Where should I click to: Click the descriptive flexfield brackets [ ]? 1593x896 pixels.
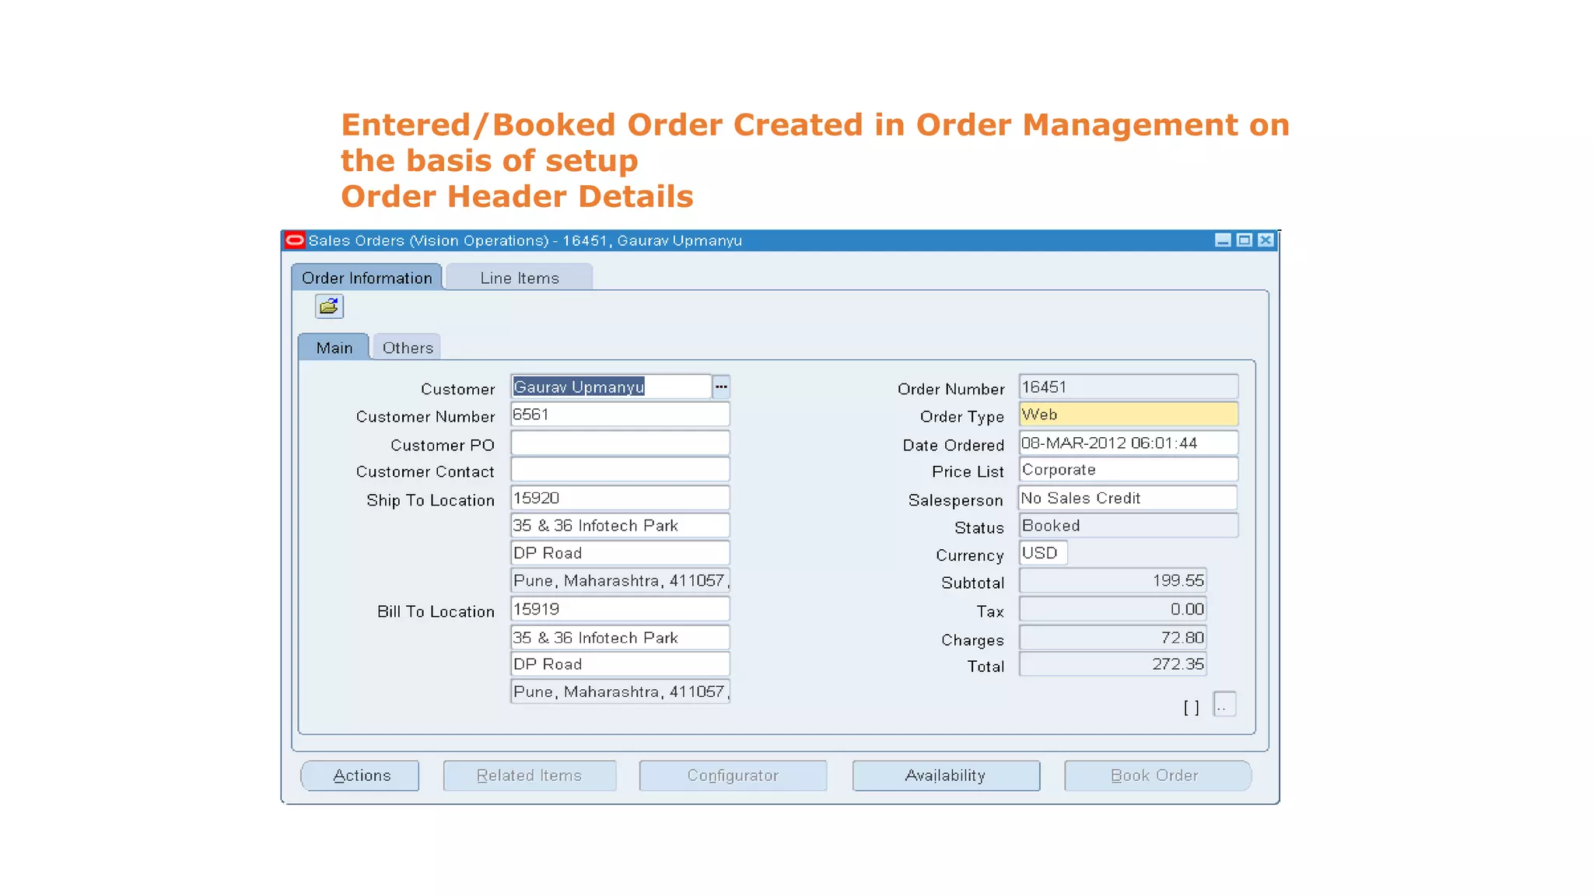tap(1191, 707)
